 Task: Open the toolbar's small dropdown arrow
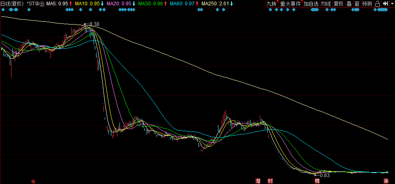392,4
